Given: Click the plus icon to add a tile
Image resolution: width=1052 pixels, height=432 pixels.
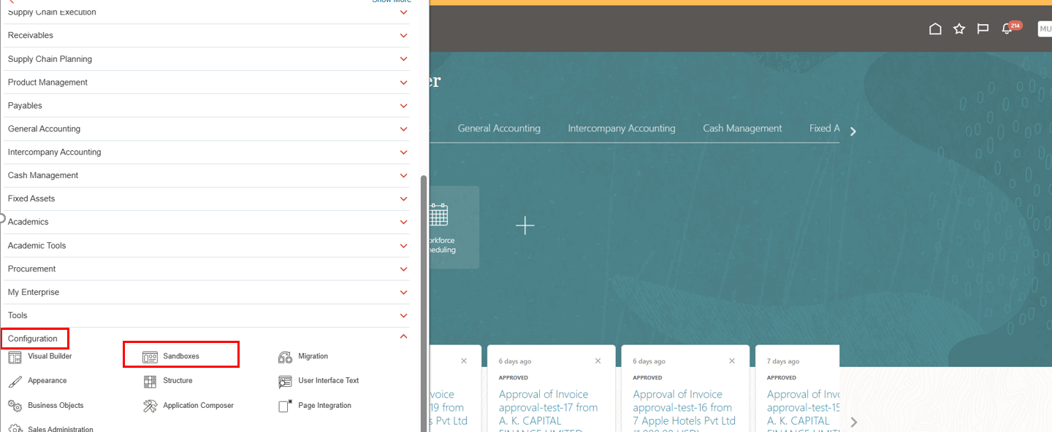Looking at the screenshot, I should tap(525, 225).
